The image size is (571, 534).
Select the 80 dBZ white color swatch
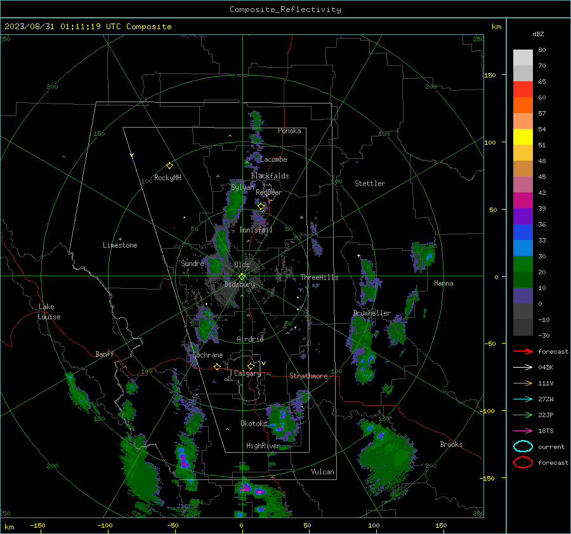tap(523, 57)
